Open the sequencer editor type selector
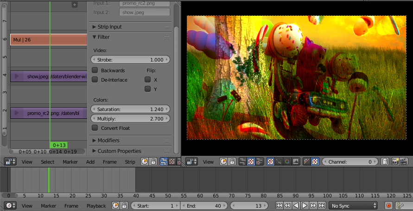Image resolution: width=413 pixels, height=211 pixels. (x=11, y=162)
